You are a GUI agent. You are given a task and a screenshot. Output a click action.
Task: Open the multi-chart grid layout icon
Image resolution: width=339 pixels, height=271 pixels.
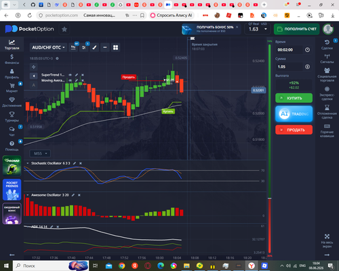point(115,47)
